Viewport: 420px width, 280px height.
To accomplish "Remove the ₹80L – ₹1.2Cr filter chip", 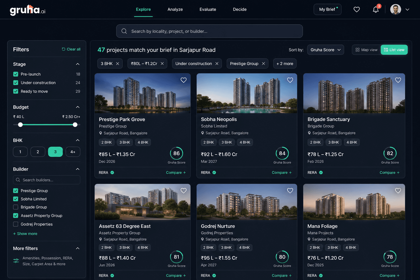I will (162, 64).
